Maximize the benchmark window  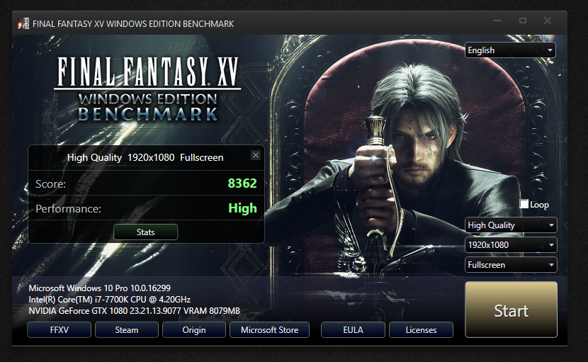[x=523, y=21]
